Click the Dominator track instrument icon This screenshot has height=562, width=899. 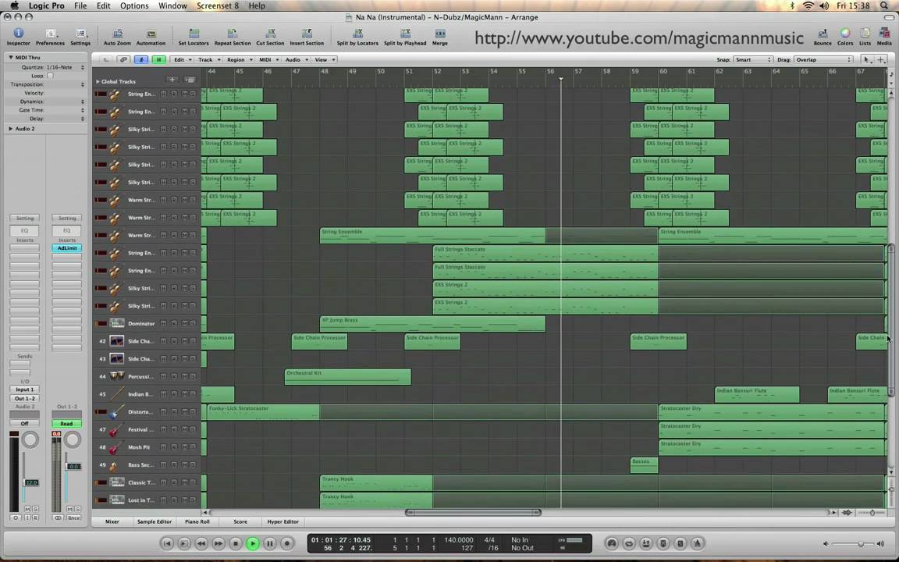tap(117, 323)
